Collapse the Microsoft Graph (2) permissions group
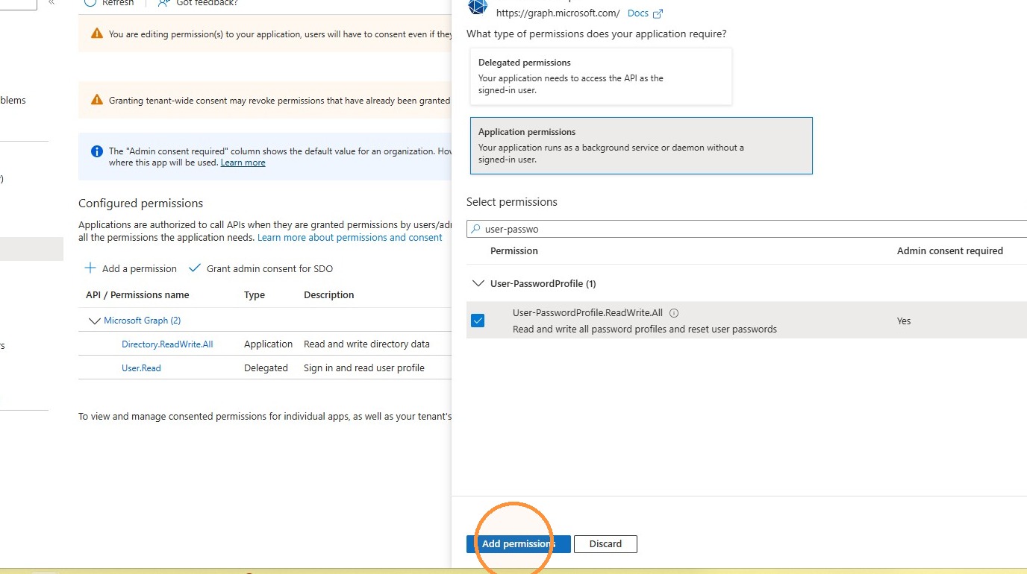The image size is (1027, 574). click(x=94, y=321)
